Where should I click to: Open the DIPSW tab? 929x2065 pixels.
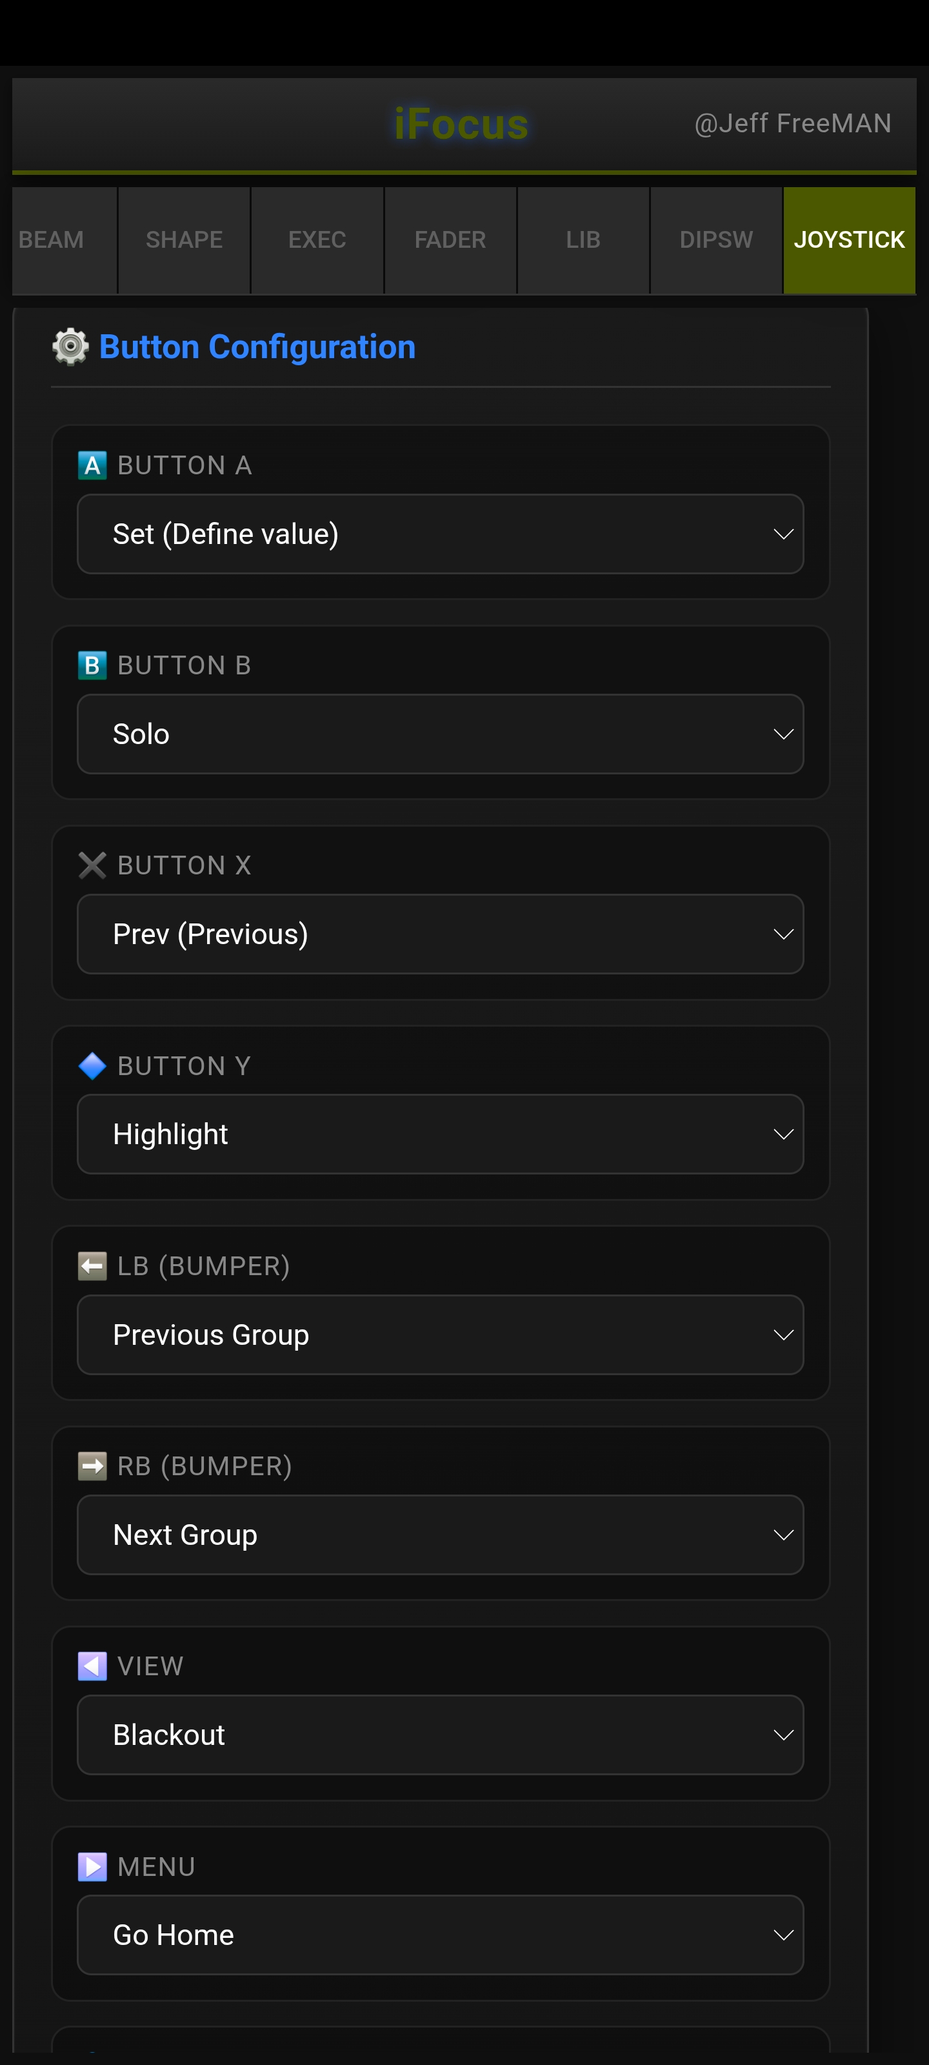[716, 239]
